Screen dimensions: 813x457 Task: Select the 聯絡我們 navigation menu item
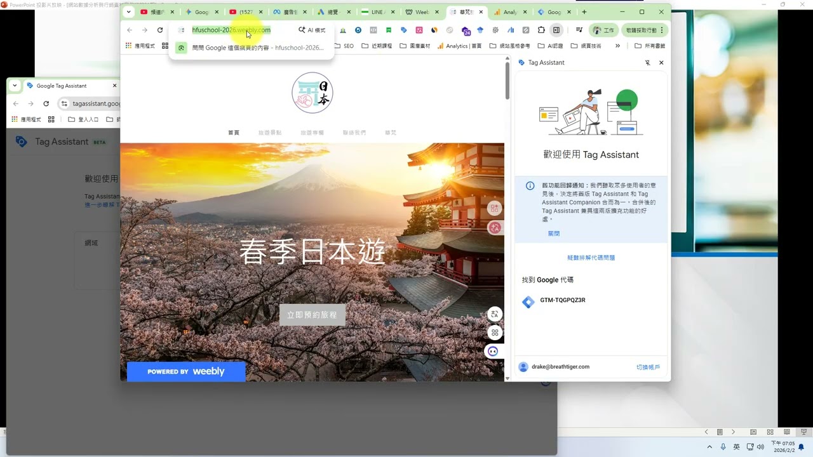354,133
